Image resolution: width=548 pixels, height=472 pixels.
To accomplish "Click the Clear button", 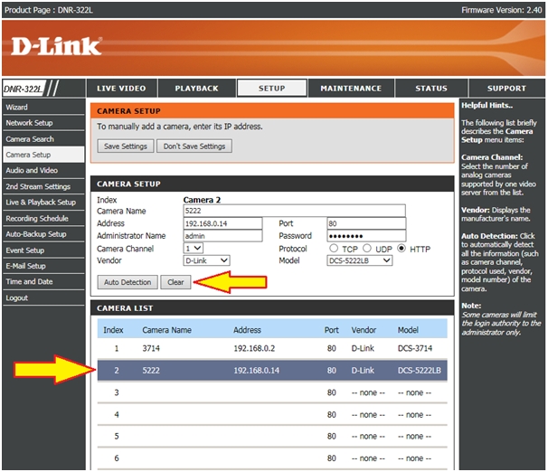I will (x=175, y=282).
